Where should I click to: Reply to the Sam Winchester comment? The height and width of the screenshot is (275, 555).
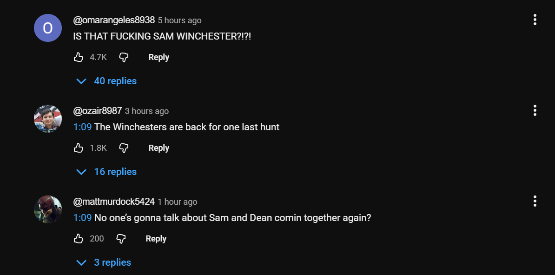(159, 57)
